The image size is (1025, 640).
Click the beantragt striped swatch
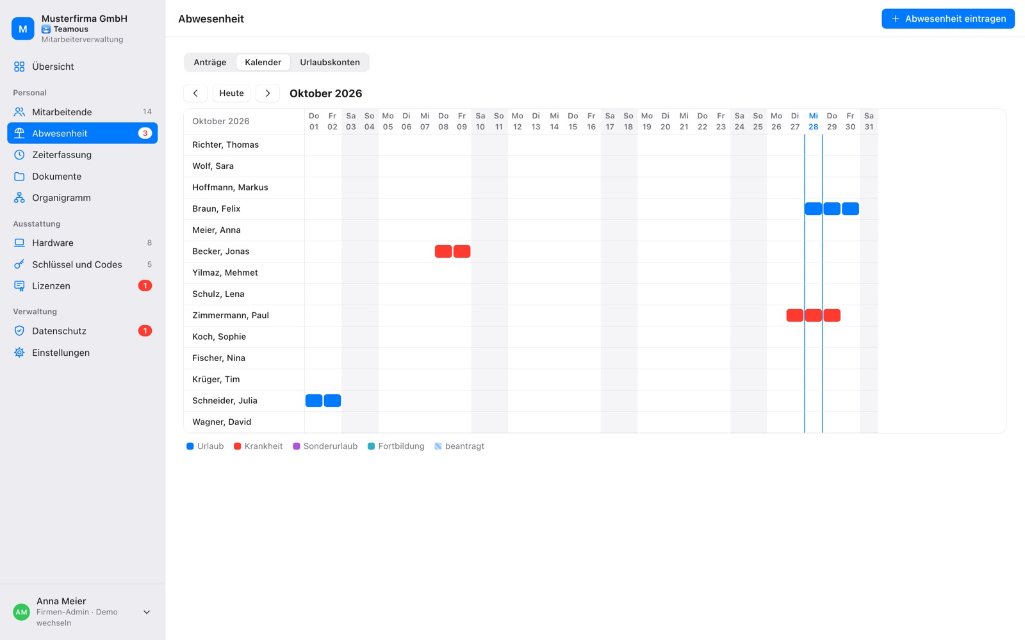[438, 446]
